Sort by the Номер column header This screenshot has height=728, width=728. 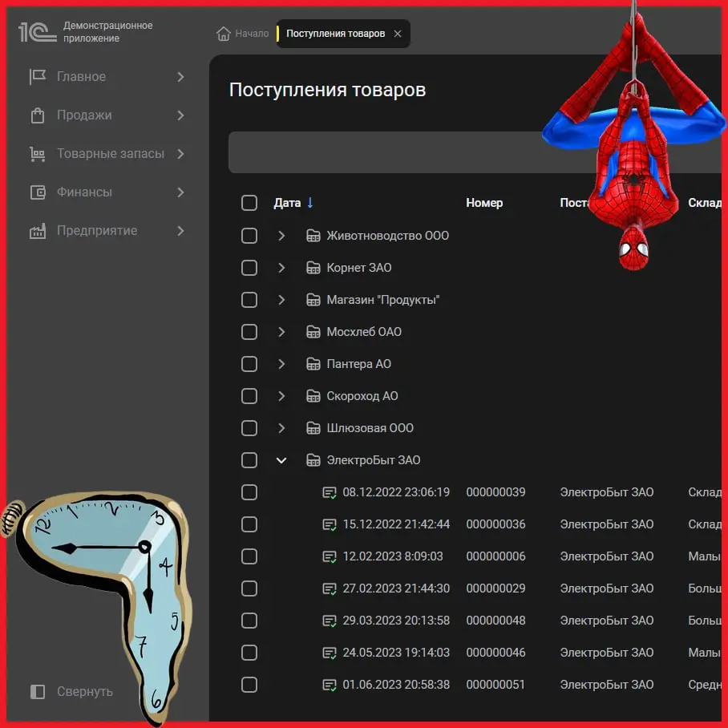(484, 203)
